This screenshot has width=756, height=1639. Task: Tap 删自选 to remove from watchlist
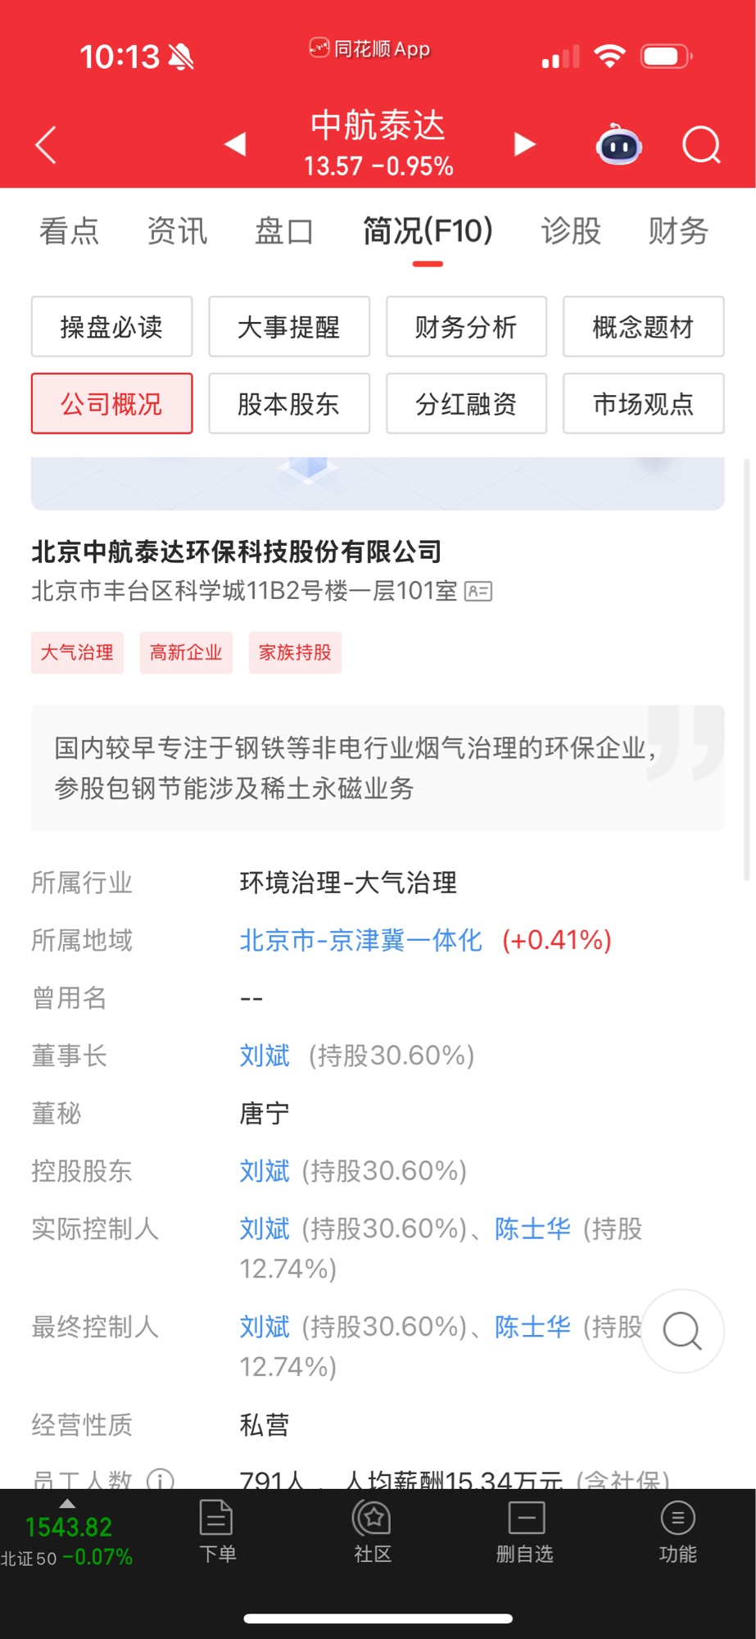[525, 1529]
